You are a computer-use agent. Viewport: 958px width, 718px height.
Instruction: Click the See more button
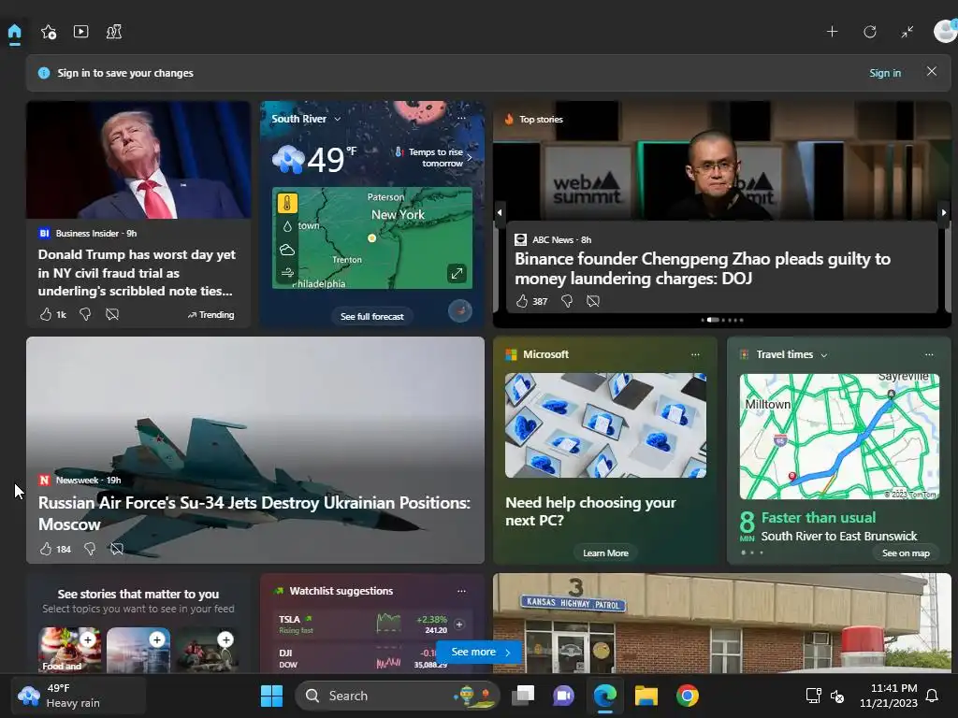(x=480, y=652)
